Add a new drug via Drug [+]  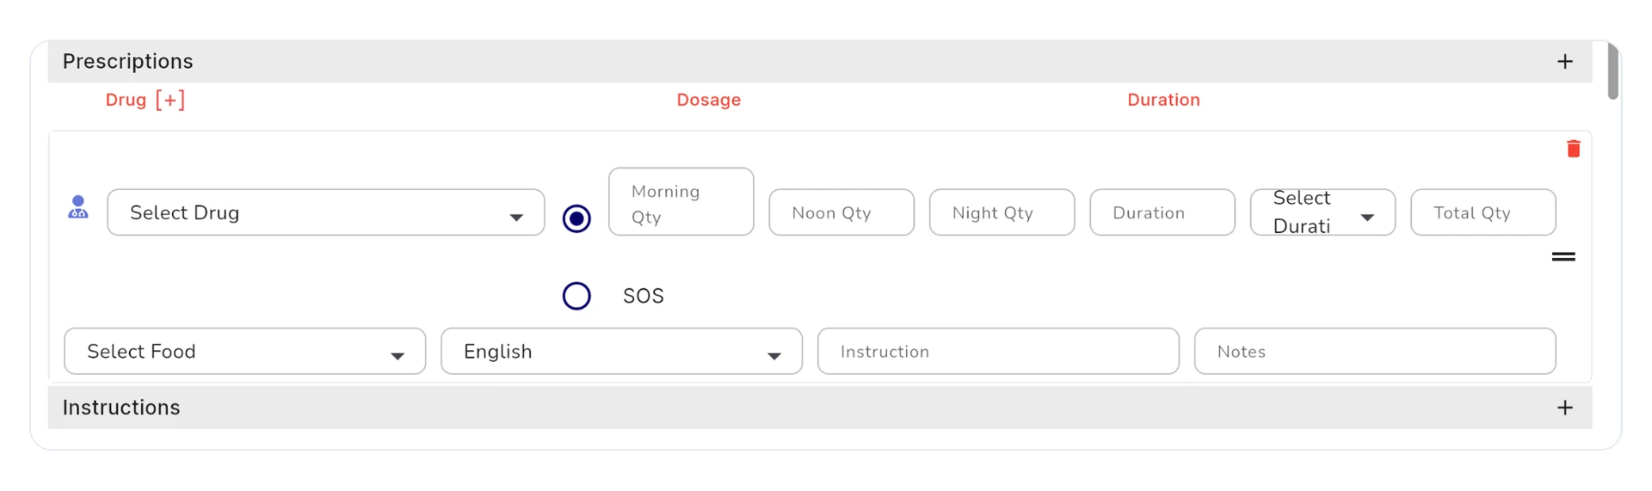pyautogui.click(x=145, y=100)
